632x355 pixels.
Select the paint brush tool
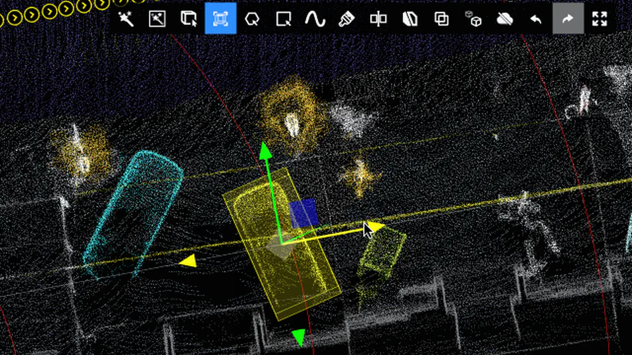[x=347, y=18]
